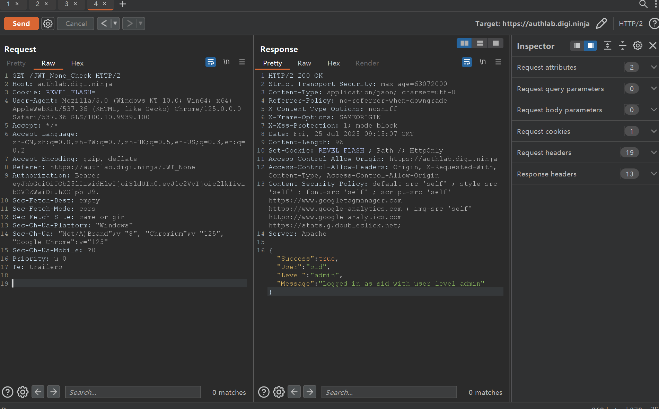The image size is (659, 409).
Task: Select the Request Hex view tab
Action: coord(77,63)
